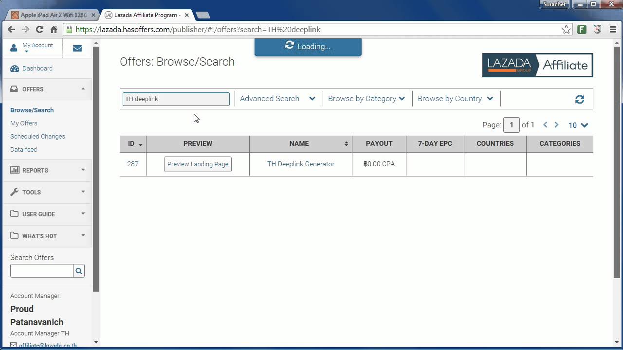Click the sidebar Search Offers input box
Image resolution: width=623 pixels, height=350 pixels.
pyautogui.click(x=42, y=271)
